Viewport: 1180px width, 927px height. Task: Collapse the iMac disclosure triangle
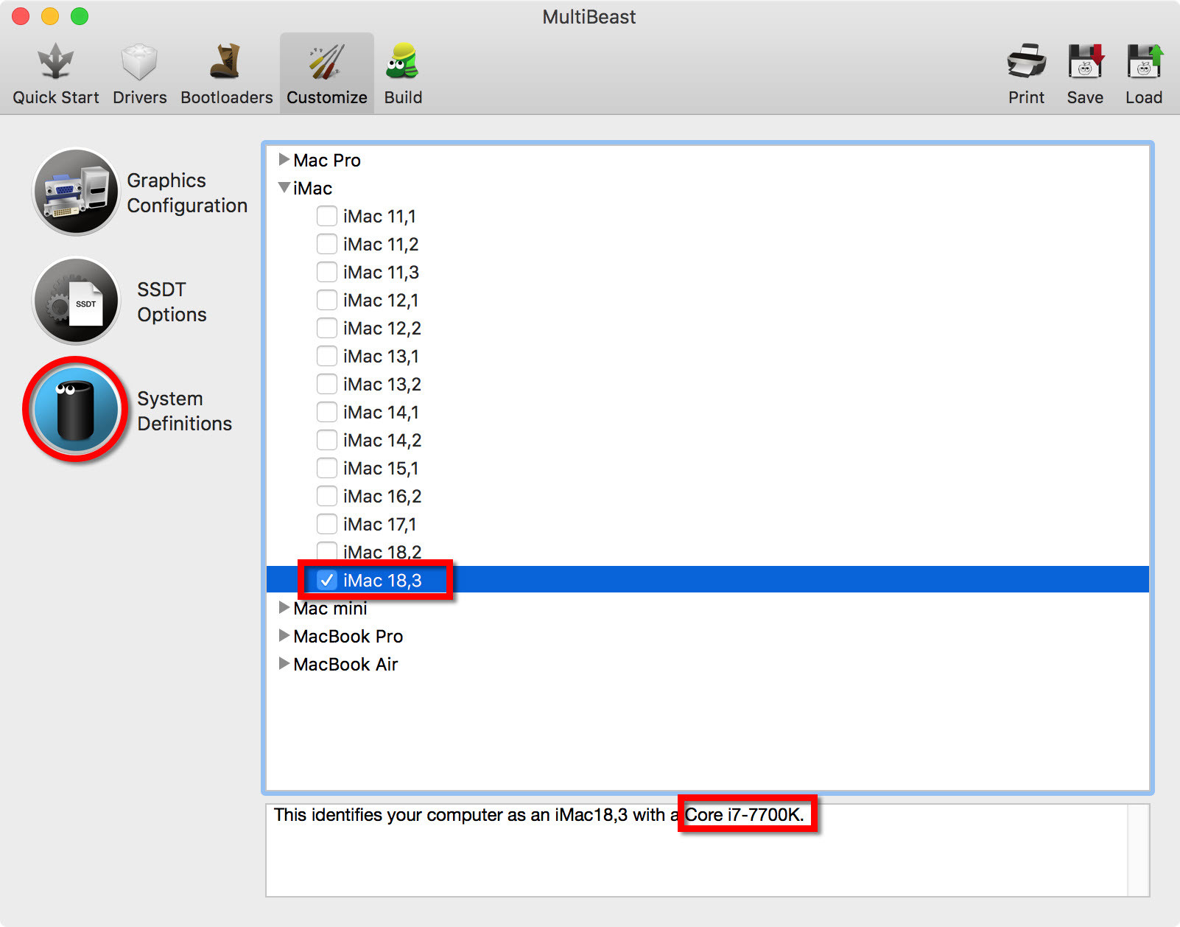point(284,188)
